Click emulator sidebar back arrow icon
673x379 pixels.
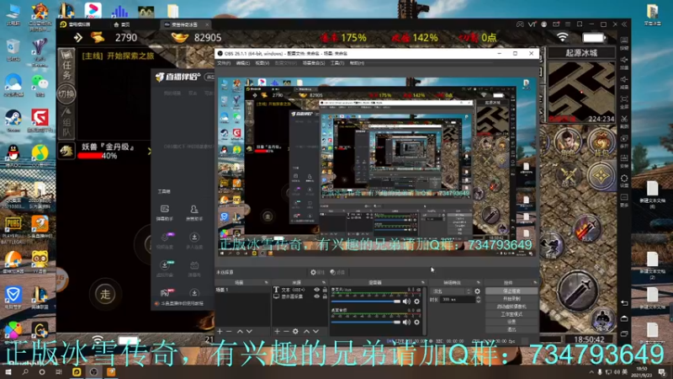coord(624,303)
